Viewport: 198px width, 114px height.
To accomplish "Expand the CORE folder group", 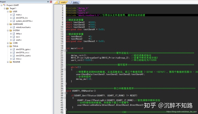I will click(x=8, y=43).
